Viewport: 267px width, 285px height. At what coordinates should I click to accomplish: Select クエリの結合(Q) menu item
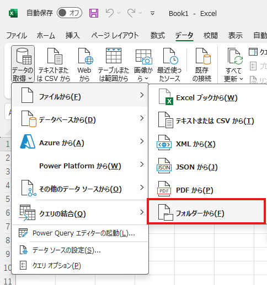click(80, 212)
